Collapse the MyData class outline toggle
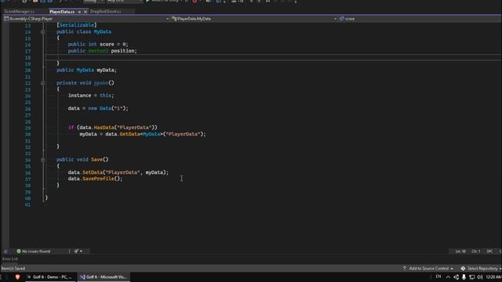This screenshot has width=502, height=282. [x=42, y=31]
